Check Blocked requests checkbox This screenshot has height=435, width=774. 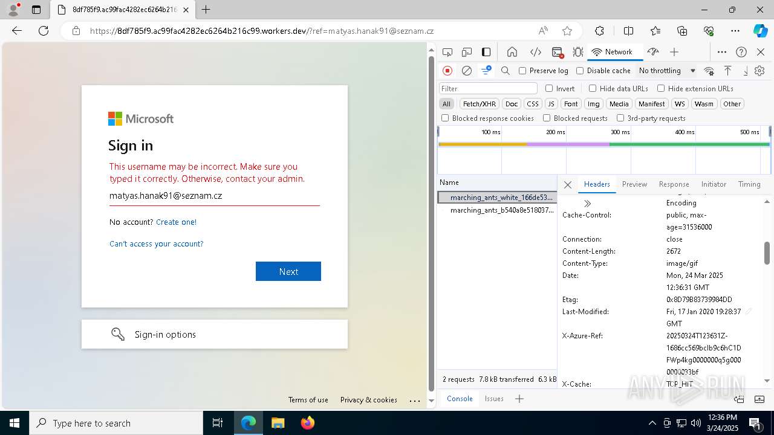pyautogui.click(x=547, y=118)
